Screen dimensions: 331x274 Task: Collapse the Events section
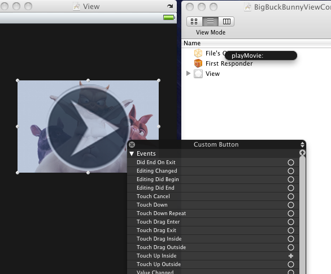132,154
